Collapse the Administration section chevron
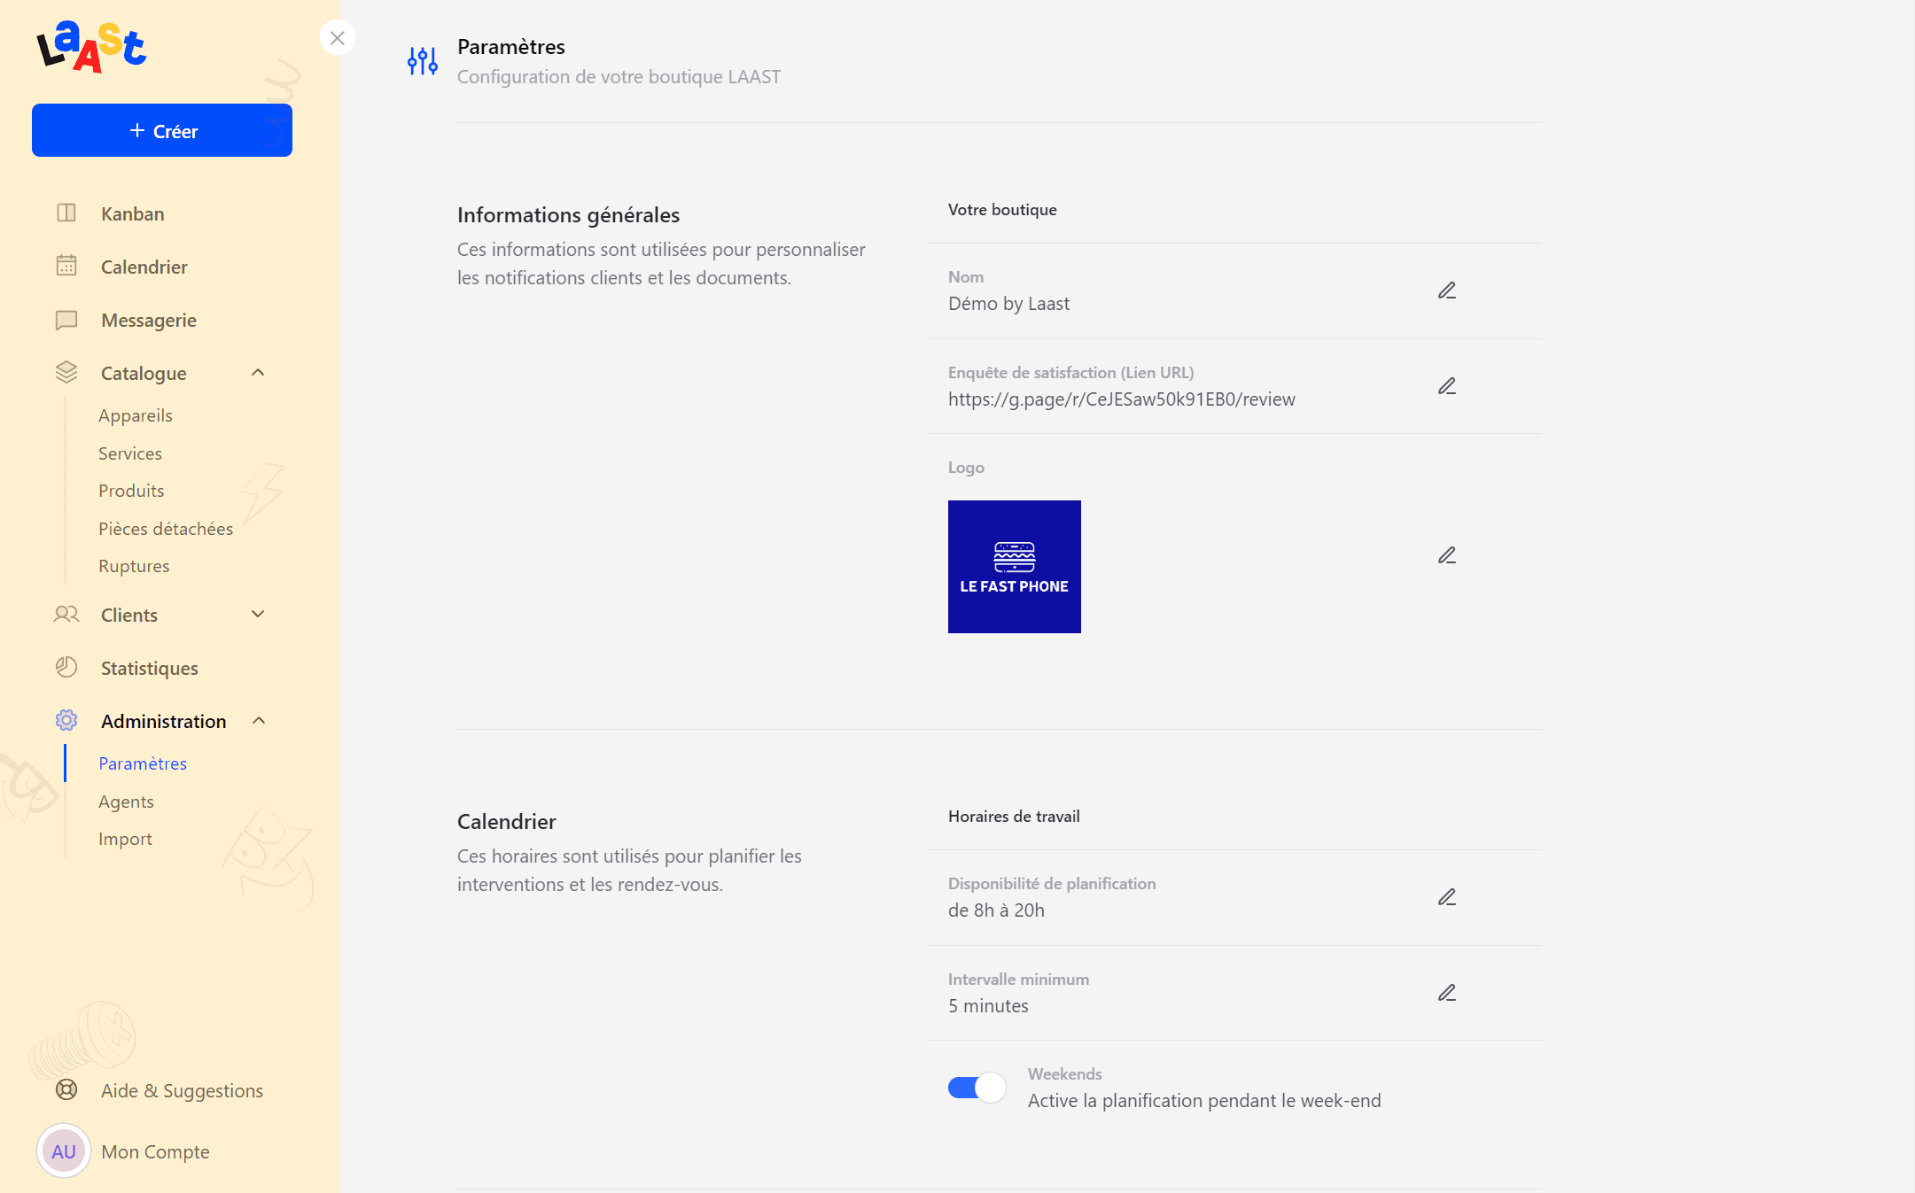This screenshot has height=1193, width=1915. coord(258,721)
